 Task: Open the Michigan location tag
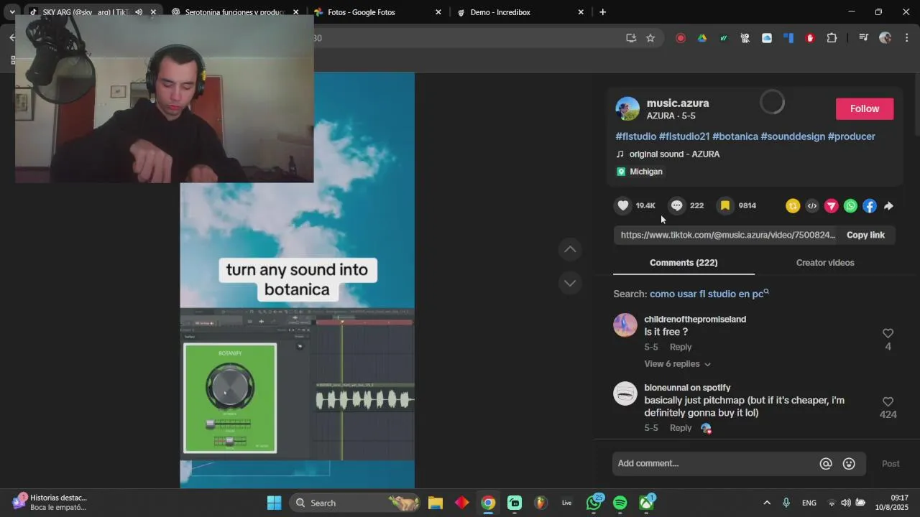(x=640, y=172)
